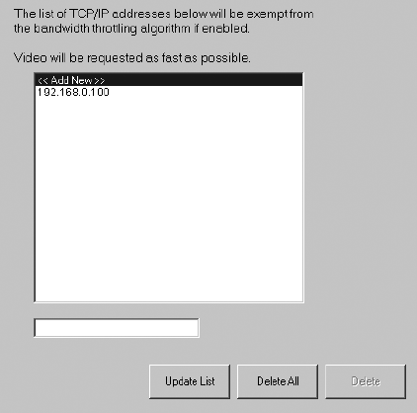
Task: Click the white space below 192.168.0.100
Action: pyautogui.click(x=168, y=200)
